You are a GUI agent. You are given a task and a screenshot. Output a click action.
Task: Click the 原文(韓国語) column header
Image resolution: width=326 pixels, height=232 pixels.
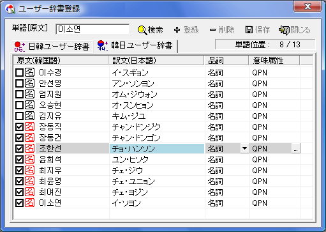tap(61, 61)
